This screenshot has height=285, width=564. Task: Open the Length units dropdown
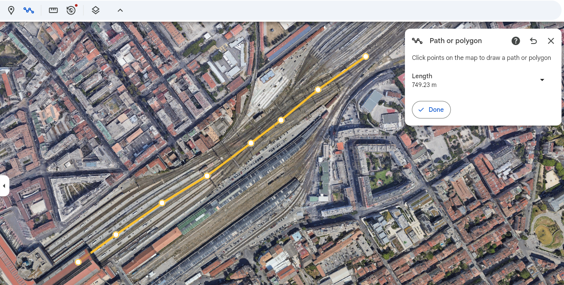542,80
